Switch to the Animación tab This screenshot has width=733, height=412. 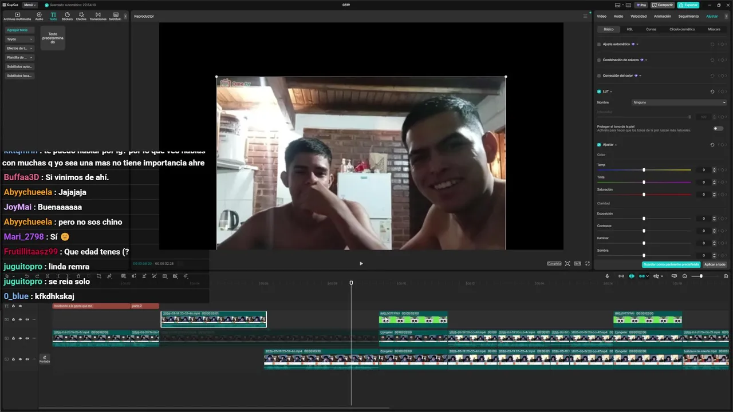pyautogui.click(x=663, y=16)
